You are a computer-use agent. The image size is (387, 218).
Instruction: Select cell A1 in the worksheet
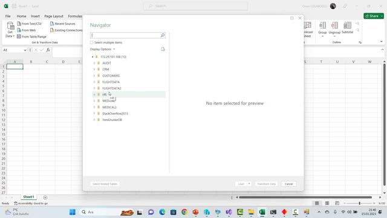tap(15, 67)
